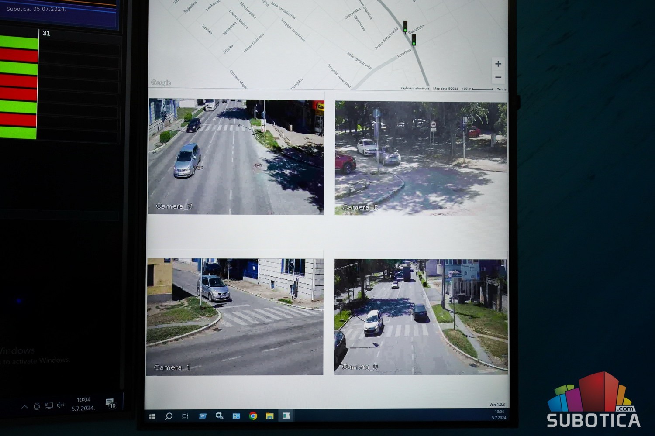Zoom in the map with plus button
This screenshot has height=436, width=655.
(x=498, y=64)
